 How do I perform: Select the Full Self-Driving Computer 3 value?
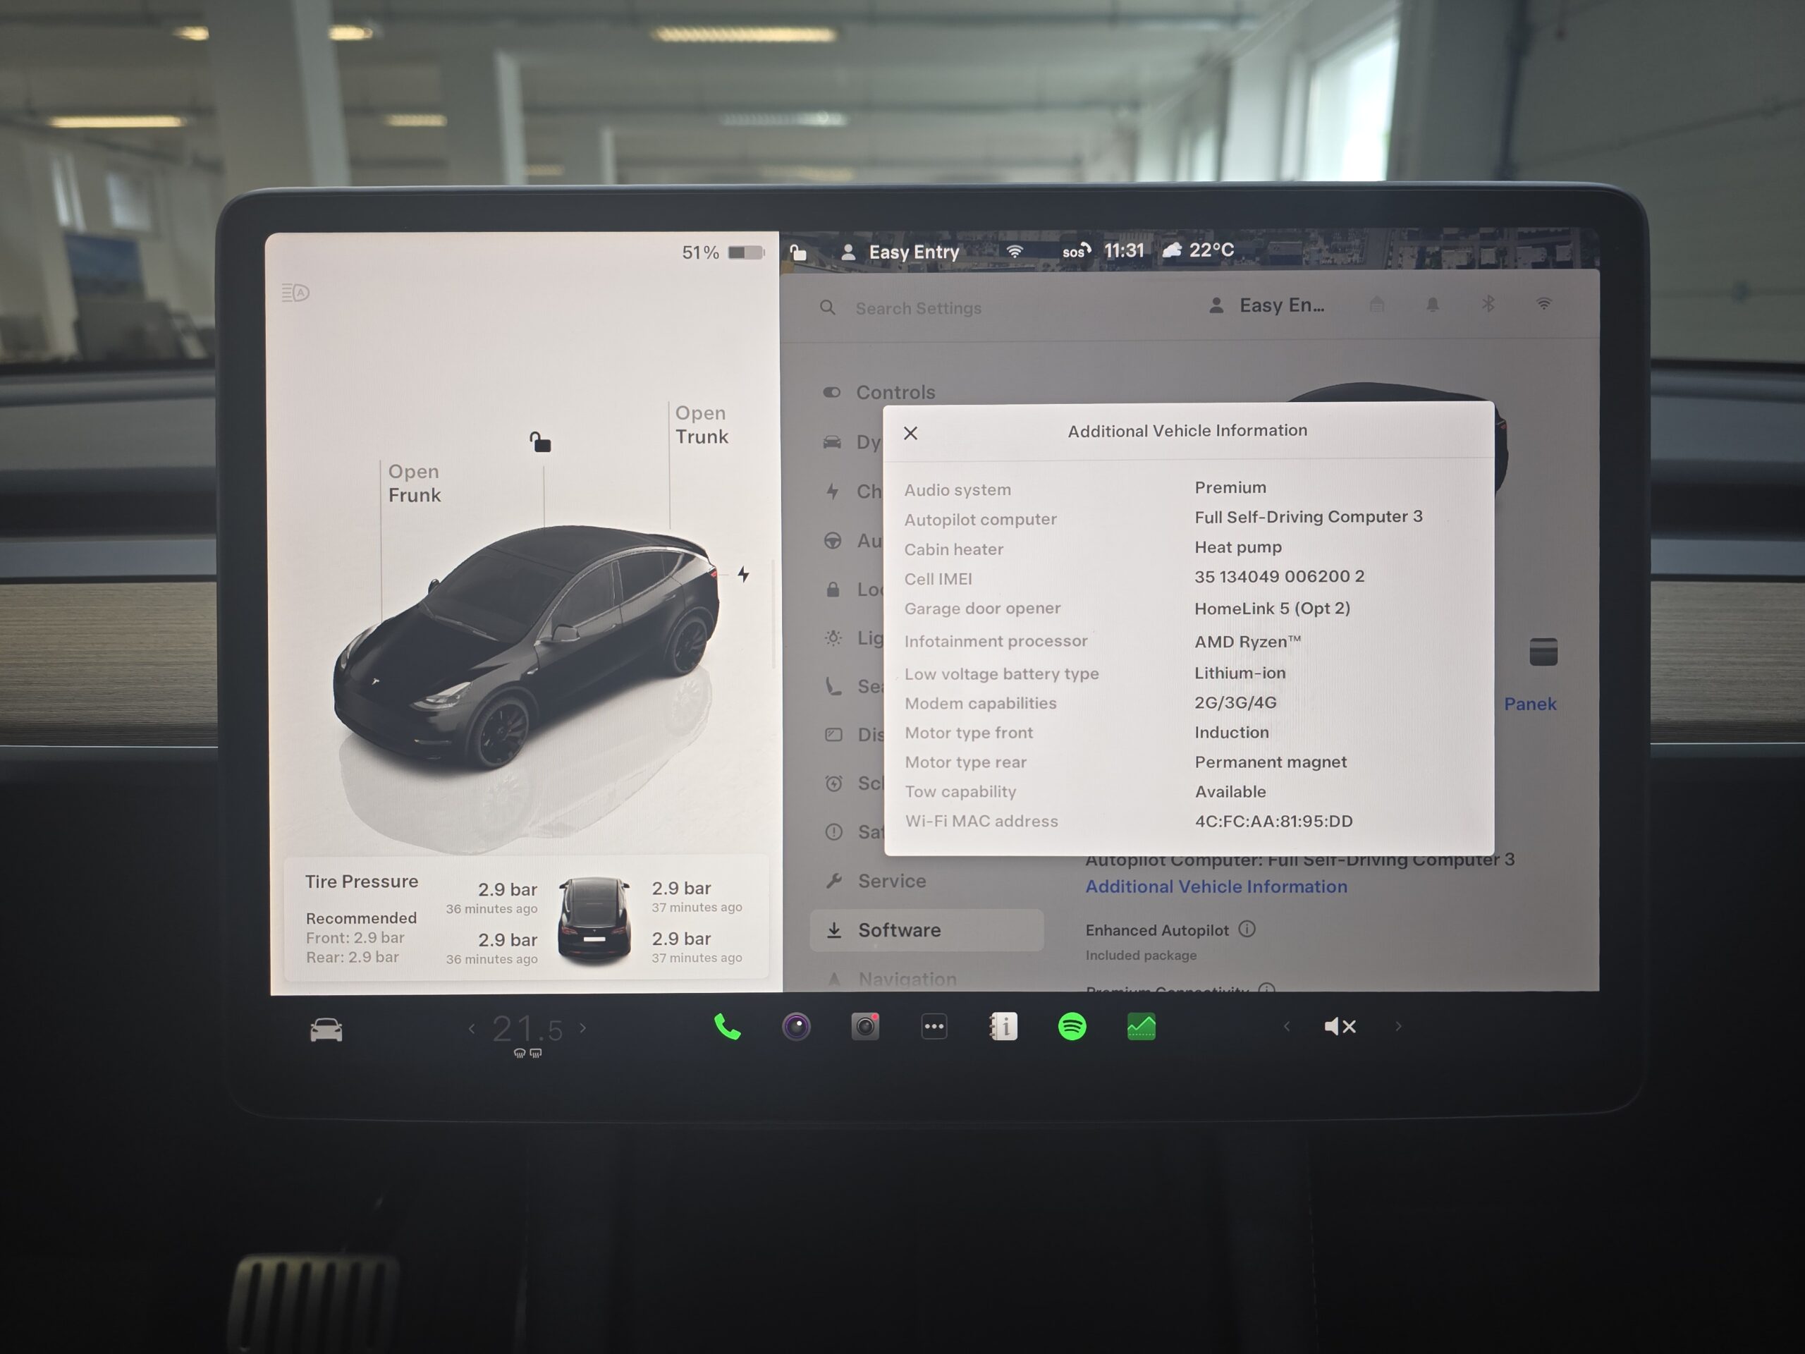tap(1308, 517)
